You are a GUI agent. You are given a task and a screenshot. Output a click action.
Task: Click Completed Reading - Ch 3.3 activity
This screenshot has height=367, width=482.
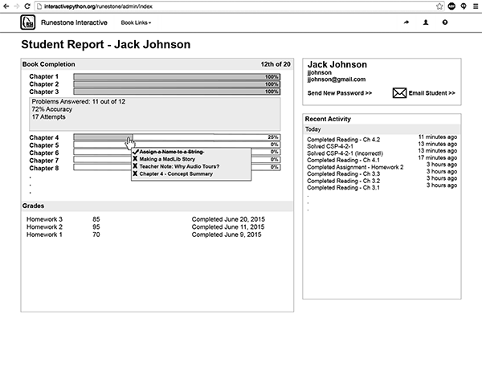coord(343,174)
